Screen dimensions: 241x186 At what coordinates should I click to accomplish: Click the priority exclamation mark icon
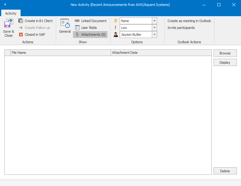pyautogui.click(x=116, y=28)
